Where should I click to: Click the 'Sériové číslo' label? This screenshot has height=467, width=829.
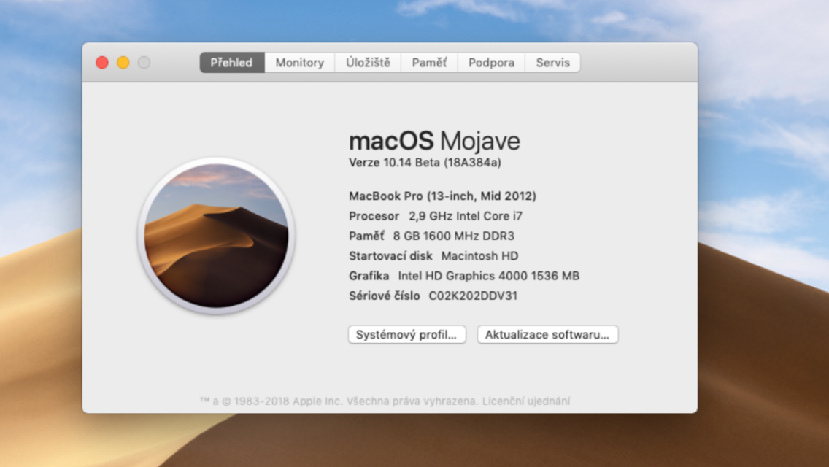(x=385, y=296)
